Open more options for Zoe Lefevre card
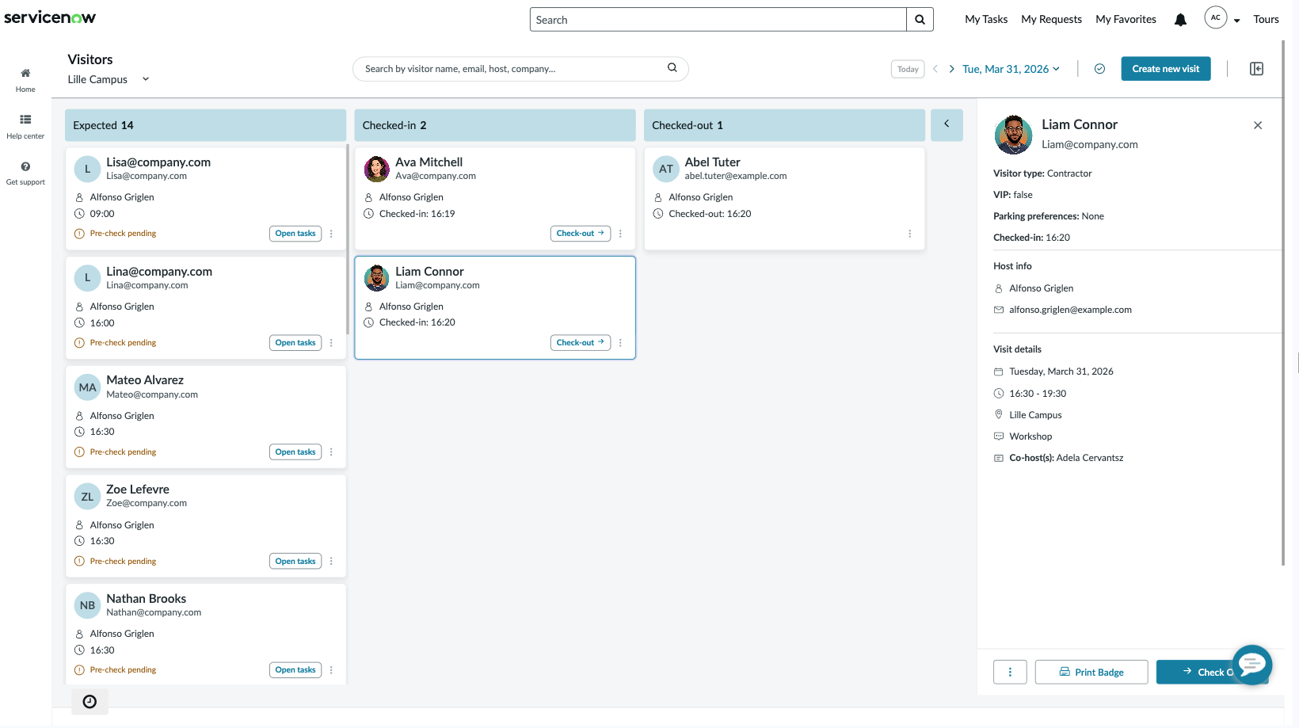 [331, 562]
